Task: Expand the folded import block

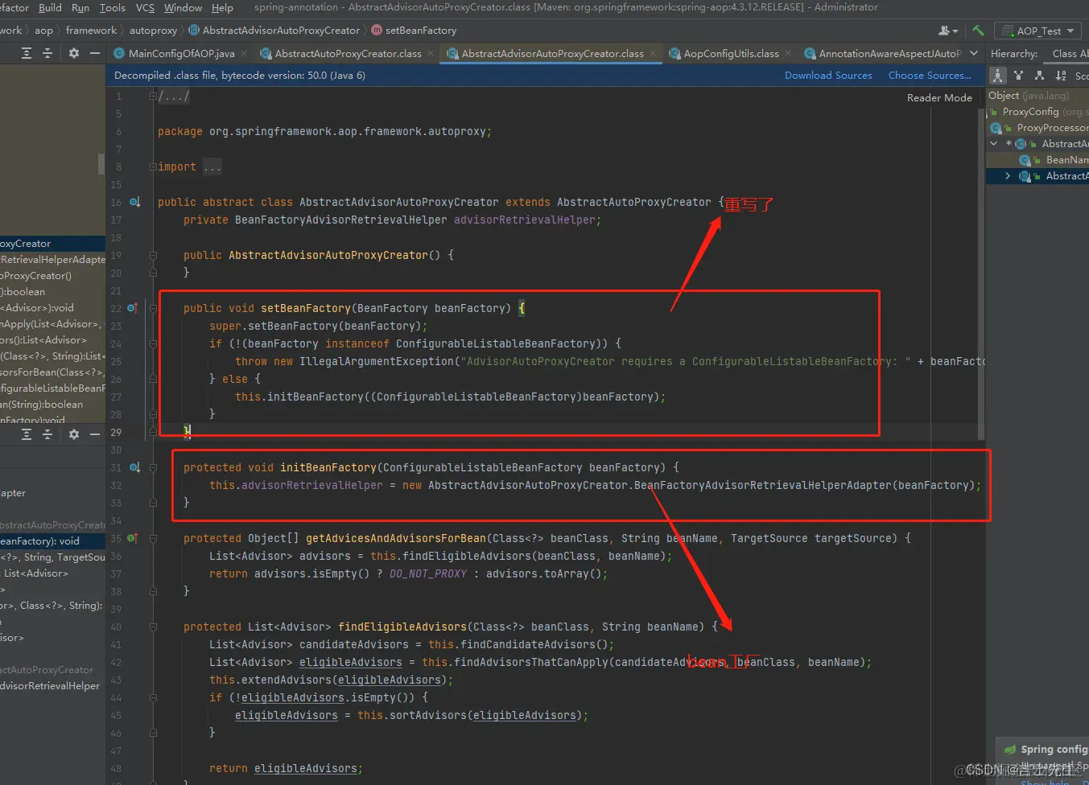Action: pos(153,166)
